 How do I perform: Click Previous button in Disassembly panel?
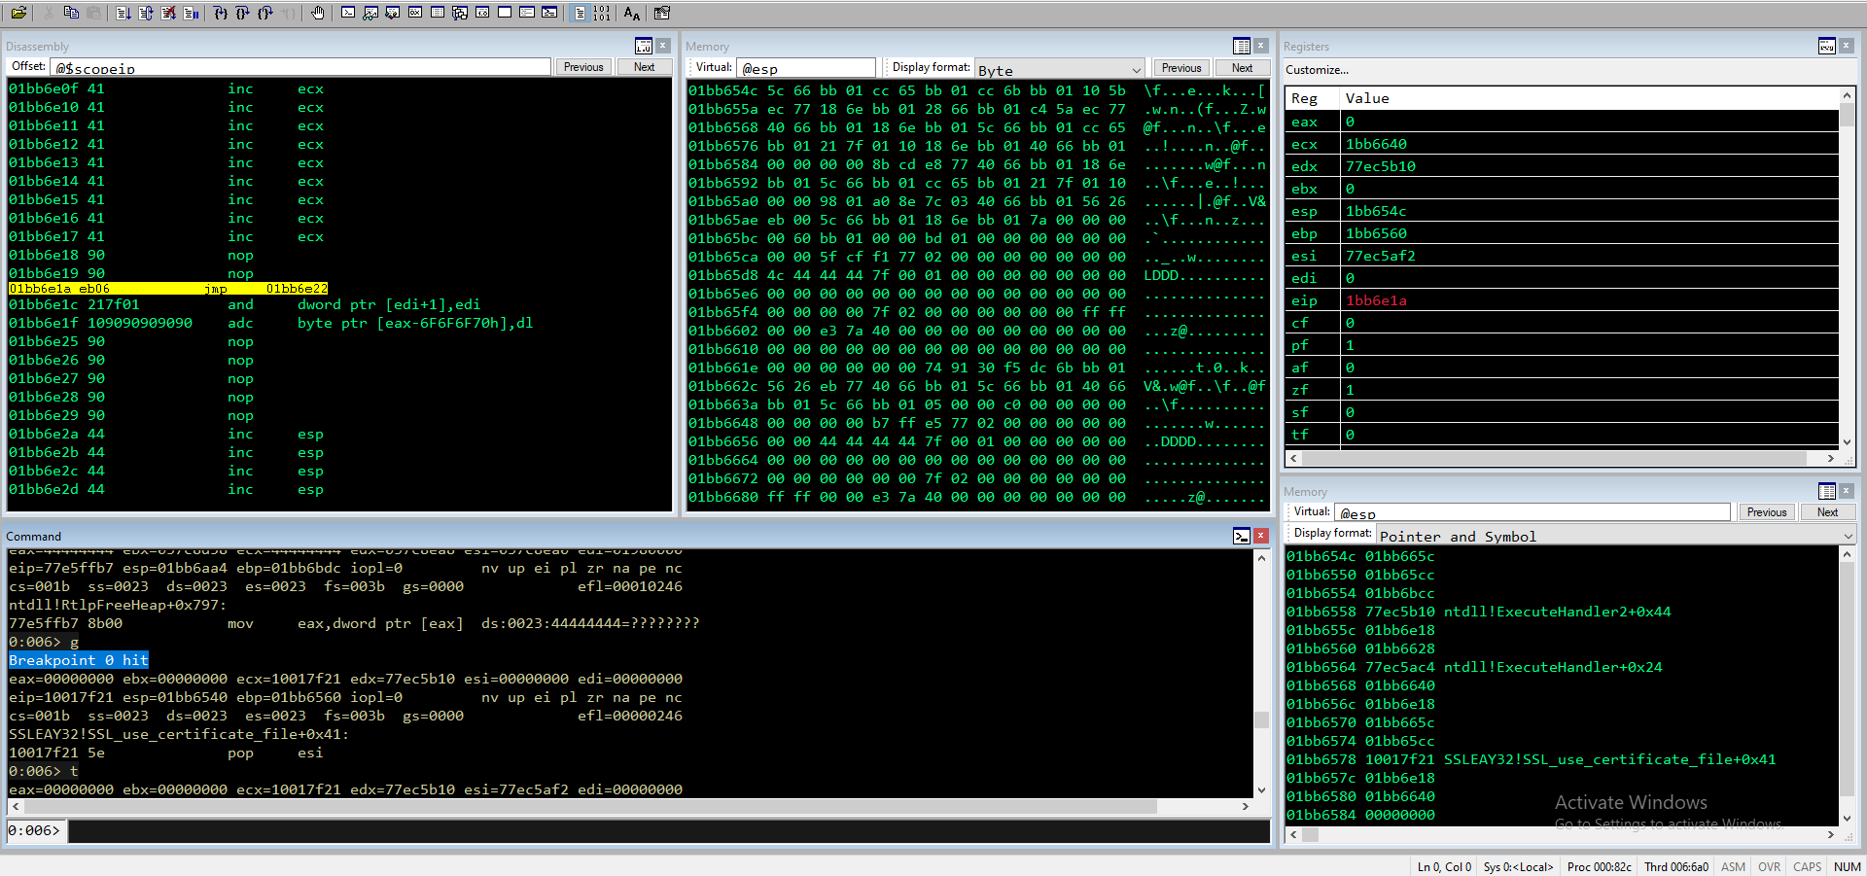coord(583,67)
